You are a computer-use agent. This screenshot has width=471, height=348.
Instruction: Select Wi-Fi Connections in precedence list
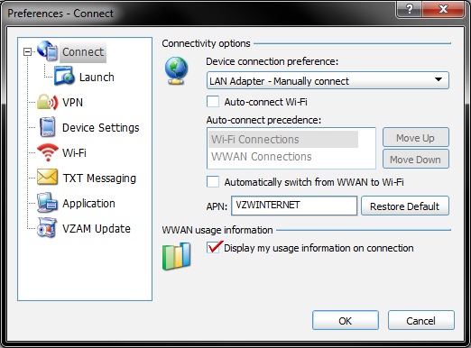tap(283, 139)
